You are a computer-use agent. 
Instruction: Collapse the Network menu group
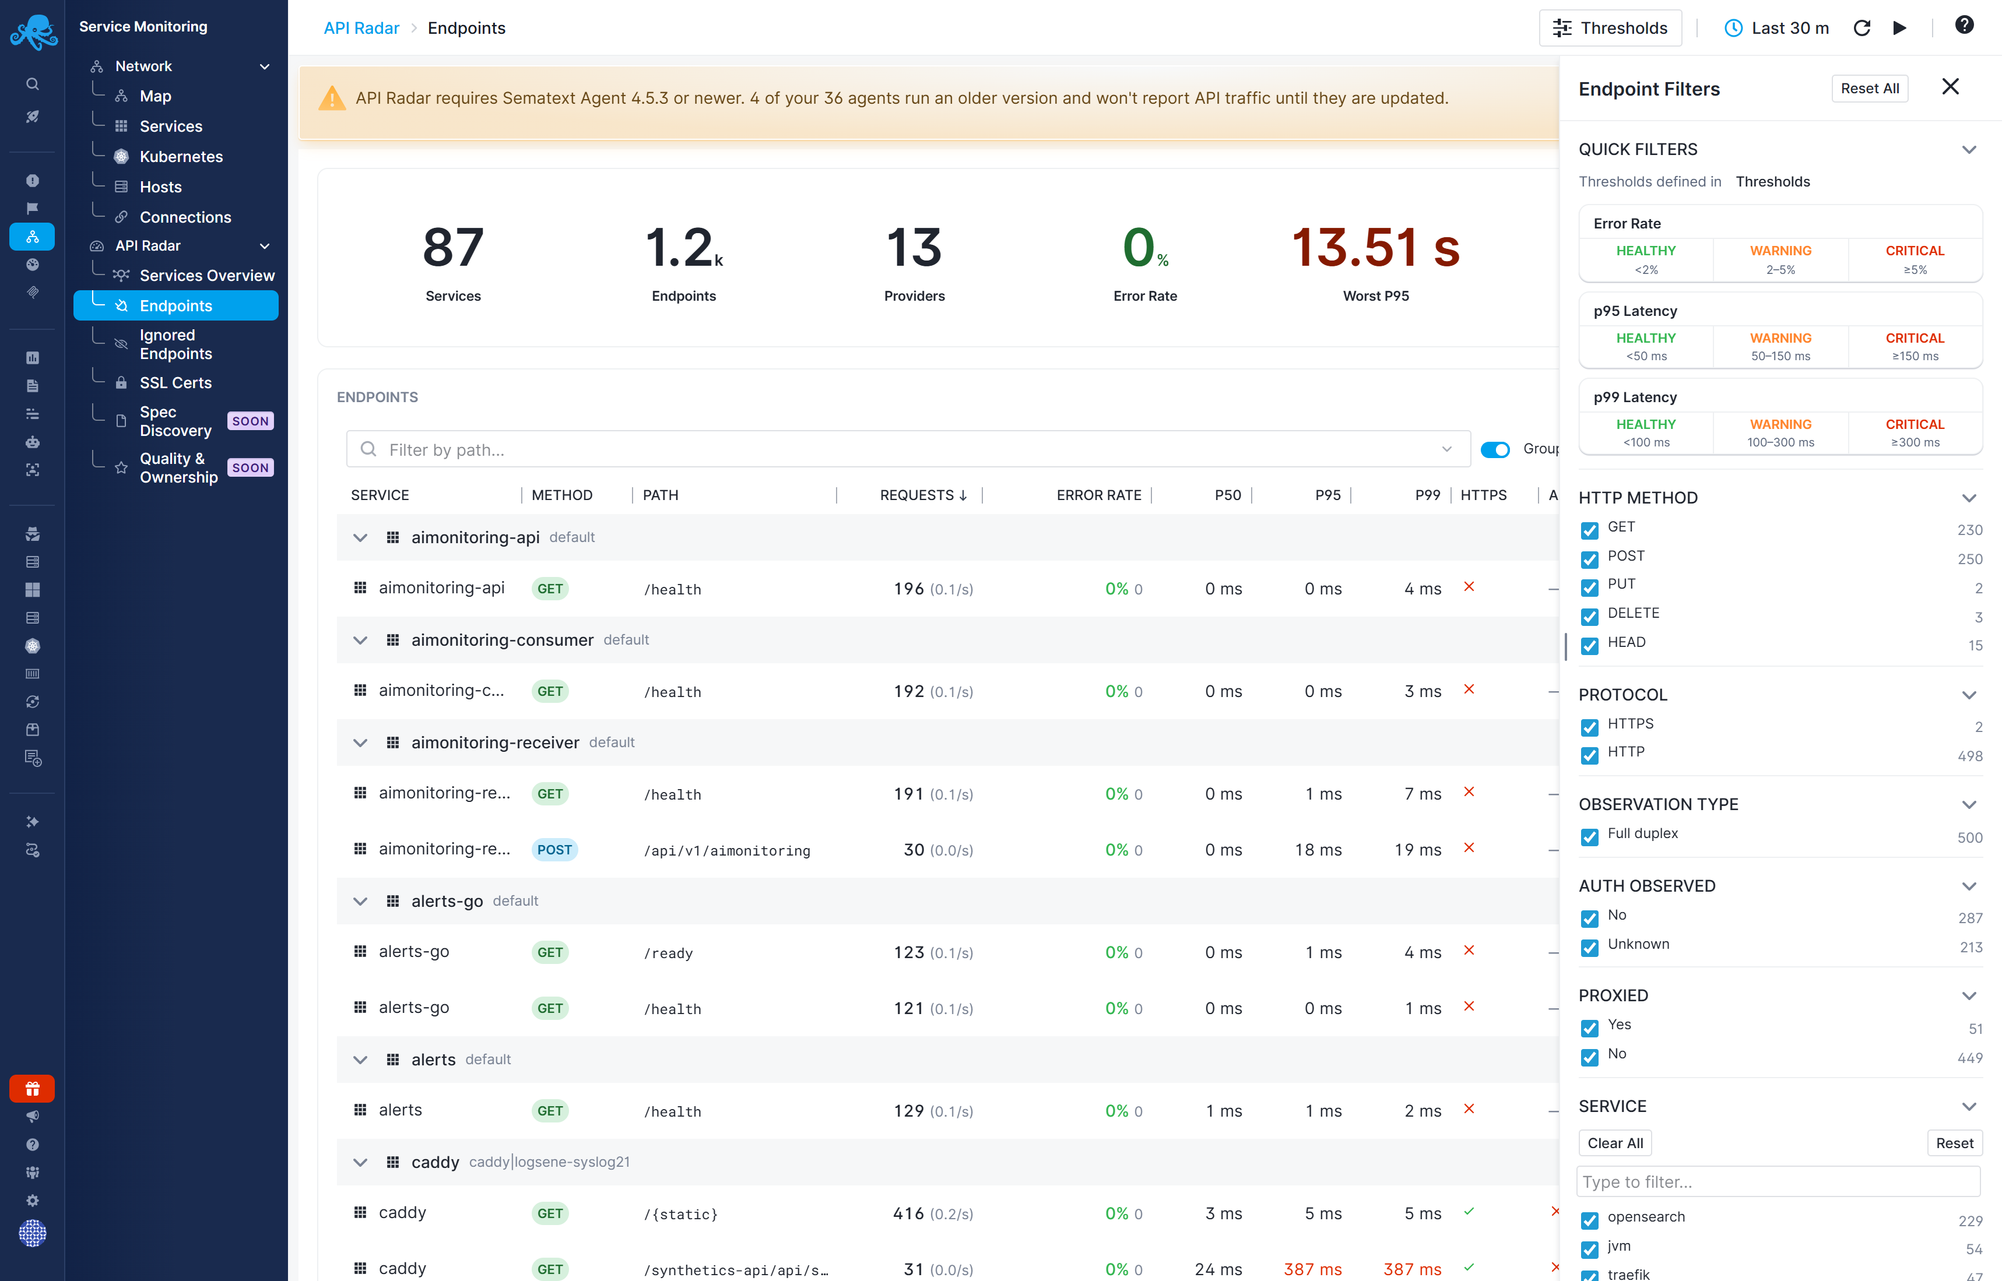point(265,66)
